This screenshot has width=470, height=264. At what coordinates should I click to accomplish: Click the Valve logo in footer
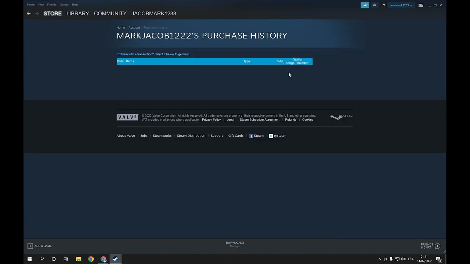pos(127,117)
